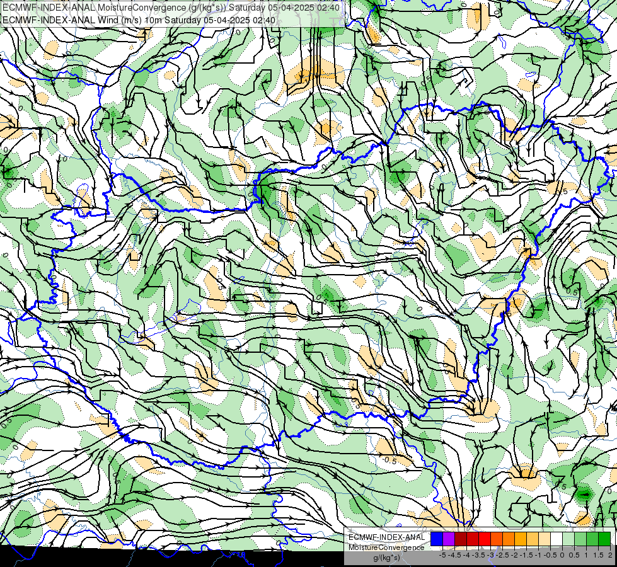Select the white legend swatch left of 0
617x567 pixels.
click(x=556, y=539)
